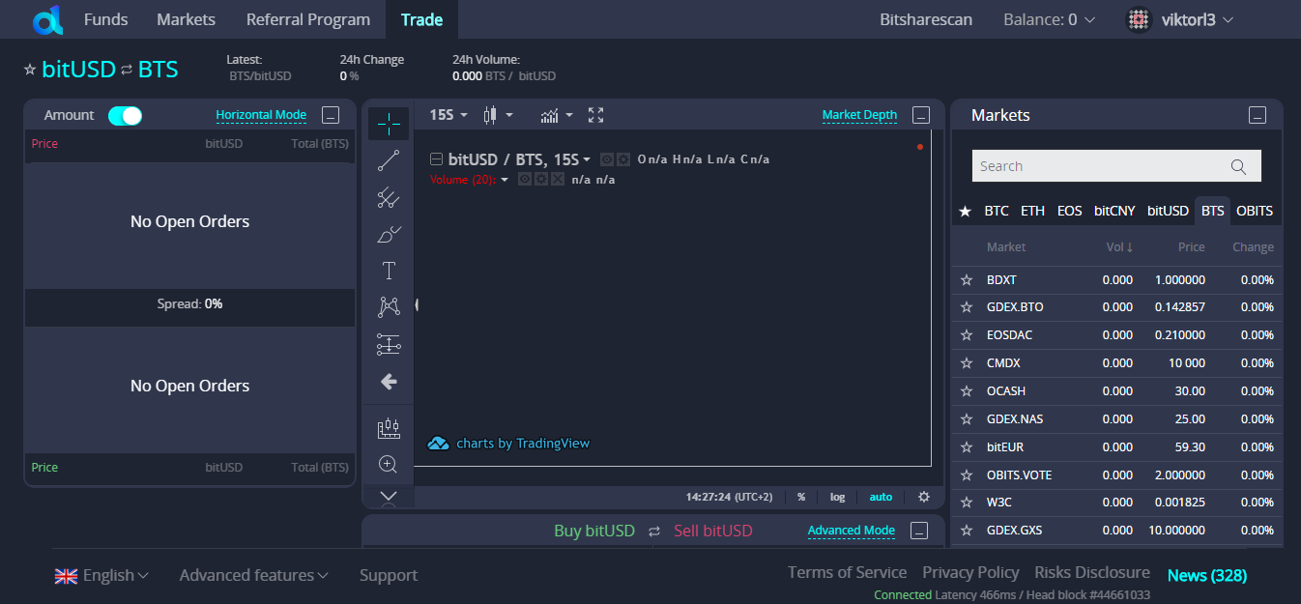Screen dimensions: 1301x604
Task: Open volume indicator settings gear
Action: 541,179
